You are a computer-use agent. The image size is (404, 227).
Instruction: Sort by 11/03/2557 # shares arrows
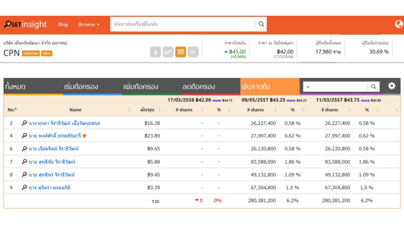pyautogui.click(x=350, y=110)
